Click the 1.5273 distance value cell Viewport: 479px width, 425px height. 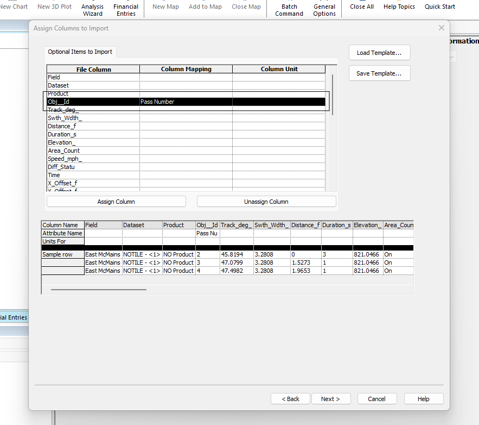(306, 262)
